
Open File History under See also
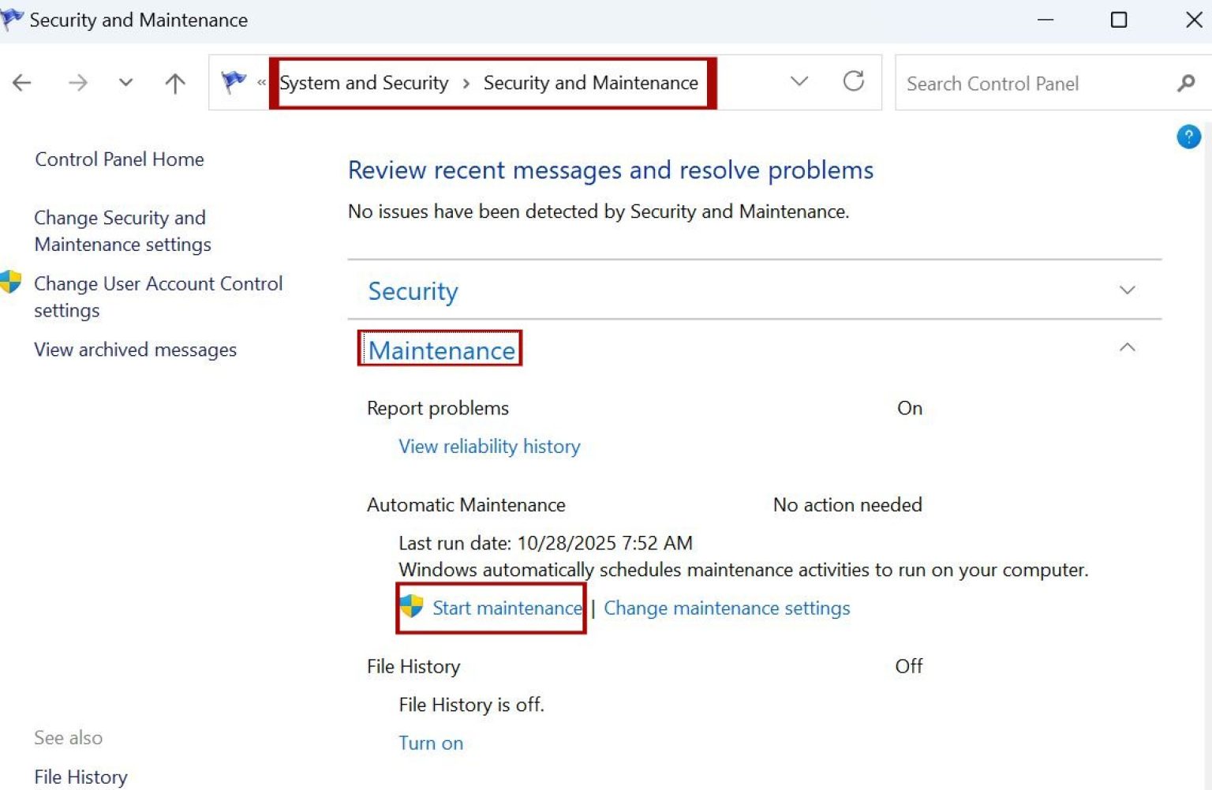(x=80, y=777)
